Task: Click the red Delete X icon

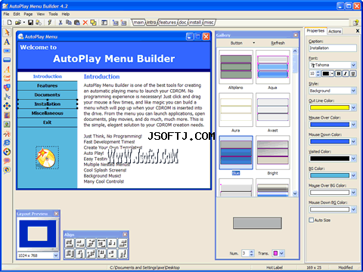Action: tap(85, 23)
